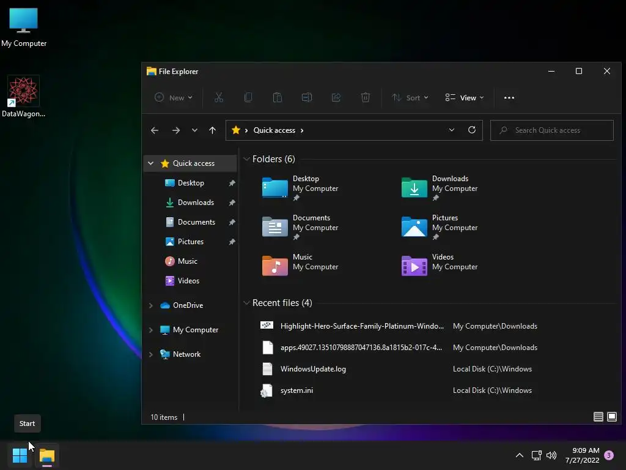The height and width of the screenshot is (470, 626).
Task: Click the Search Quick access field
Action: pos(552,130)
